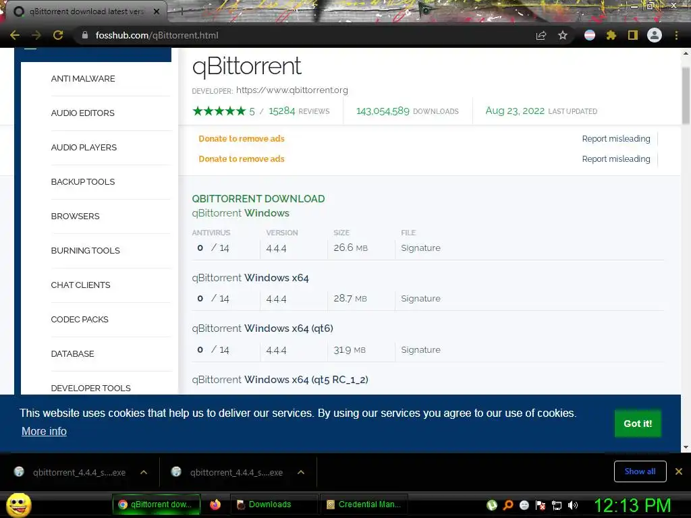Open the smiley face start menu
Screen dimensions: 691x518
click(18, 505)
